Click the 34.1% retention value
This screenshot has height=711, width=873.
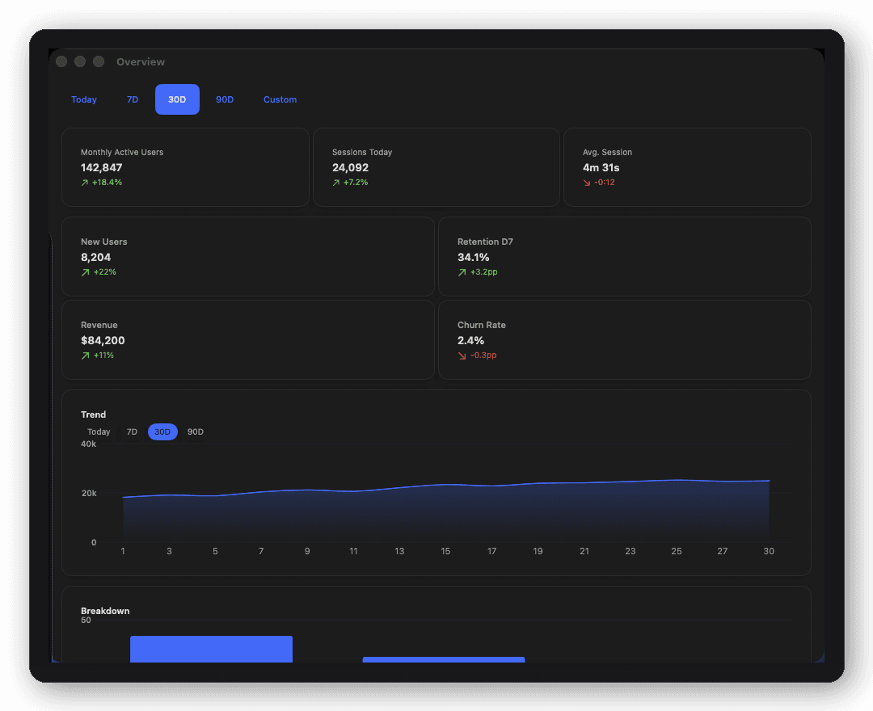pos(473,257)
